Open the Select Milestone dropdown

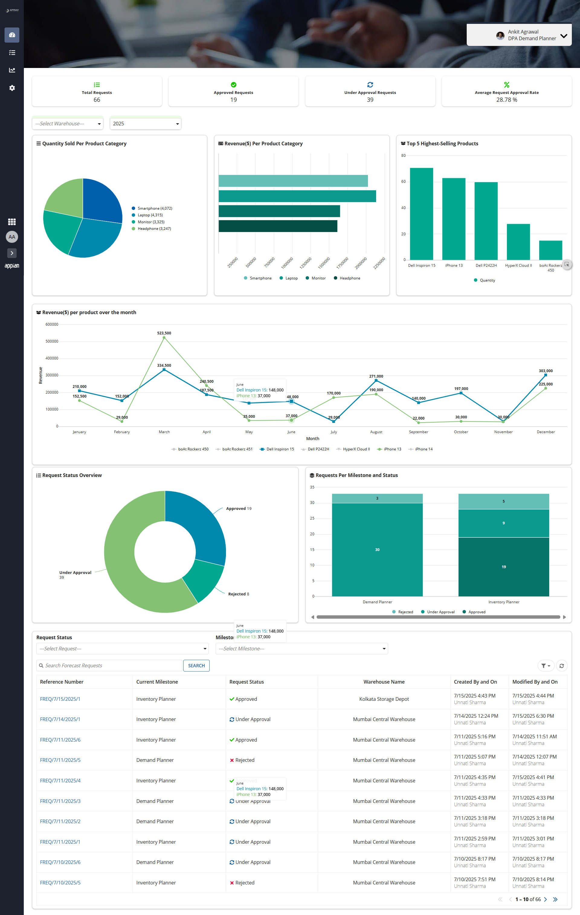tap(302, 649)
